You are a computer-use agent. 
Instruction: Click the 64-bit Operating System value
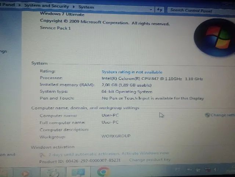pos(127,92)
